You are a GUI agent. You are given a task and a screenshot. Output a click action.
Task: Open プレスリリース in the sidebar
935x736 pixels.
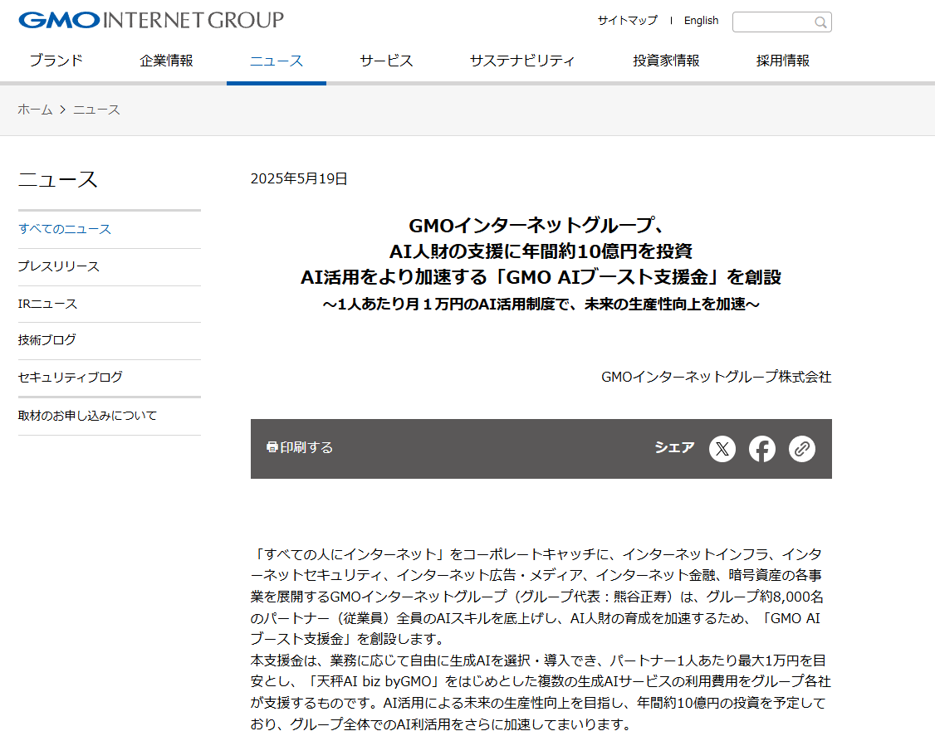(x=59, y=266)
